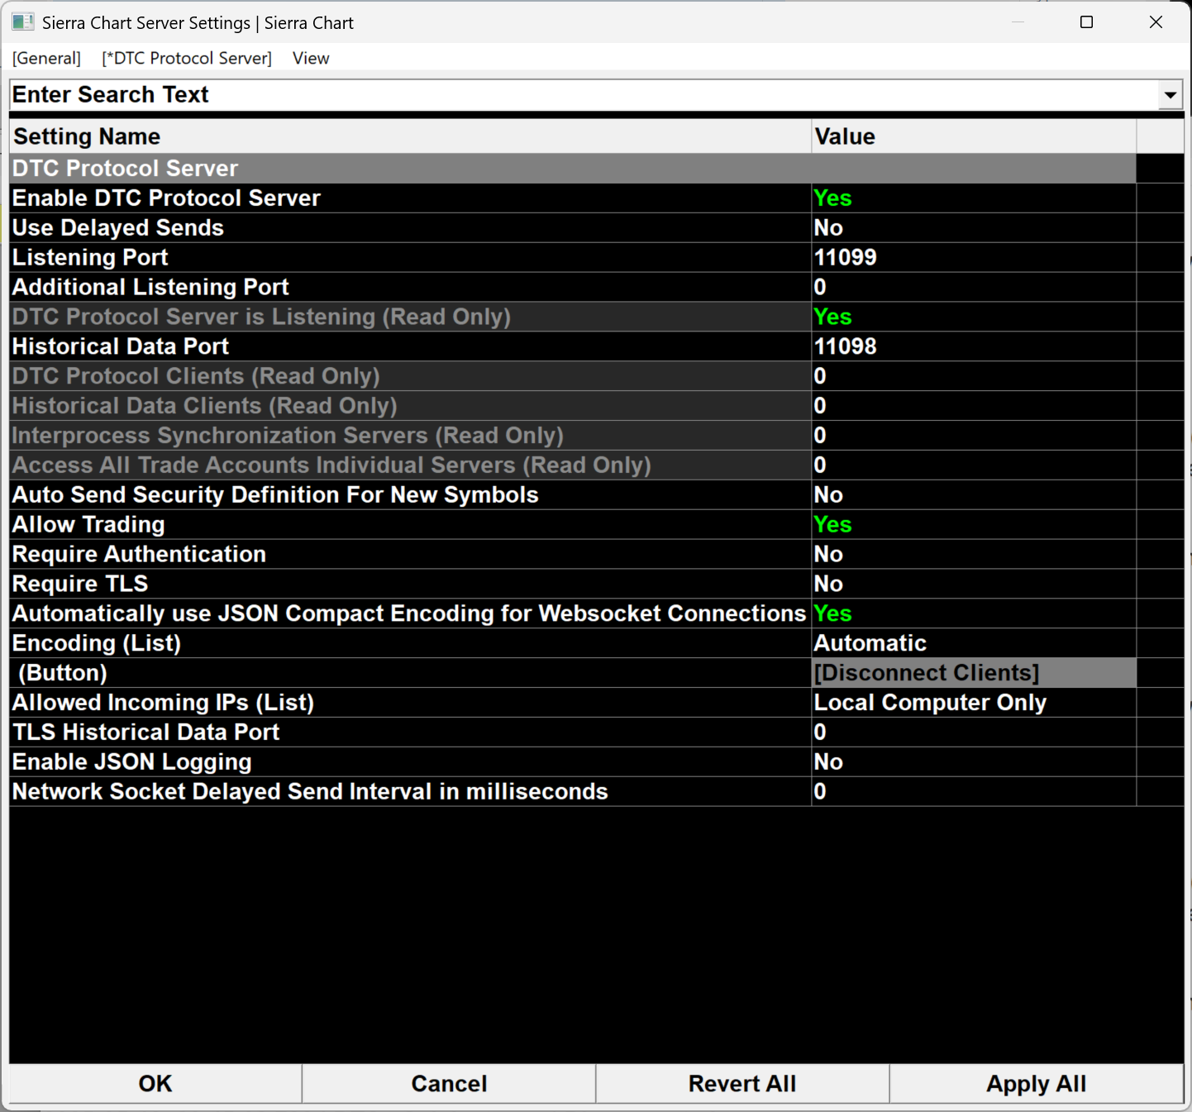Screen dimensions: 1192x1112
Task: Select the DTC Protocol Server section header
Action: tap(573, 169)
